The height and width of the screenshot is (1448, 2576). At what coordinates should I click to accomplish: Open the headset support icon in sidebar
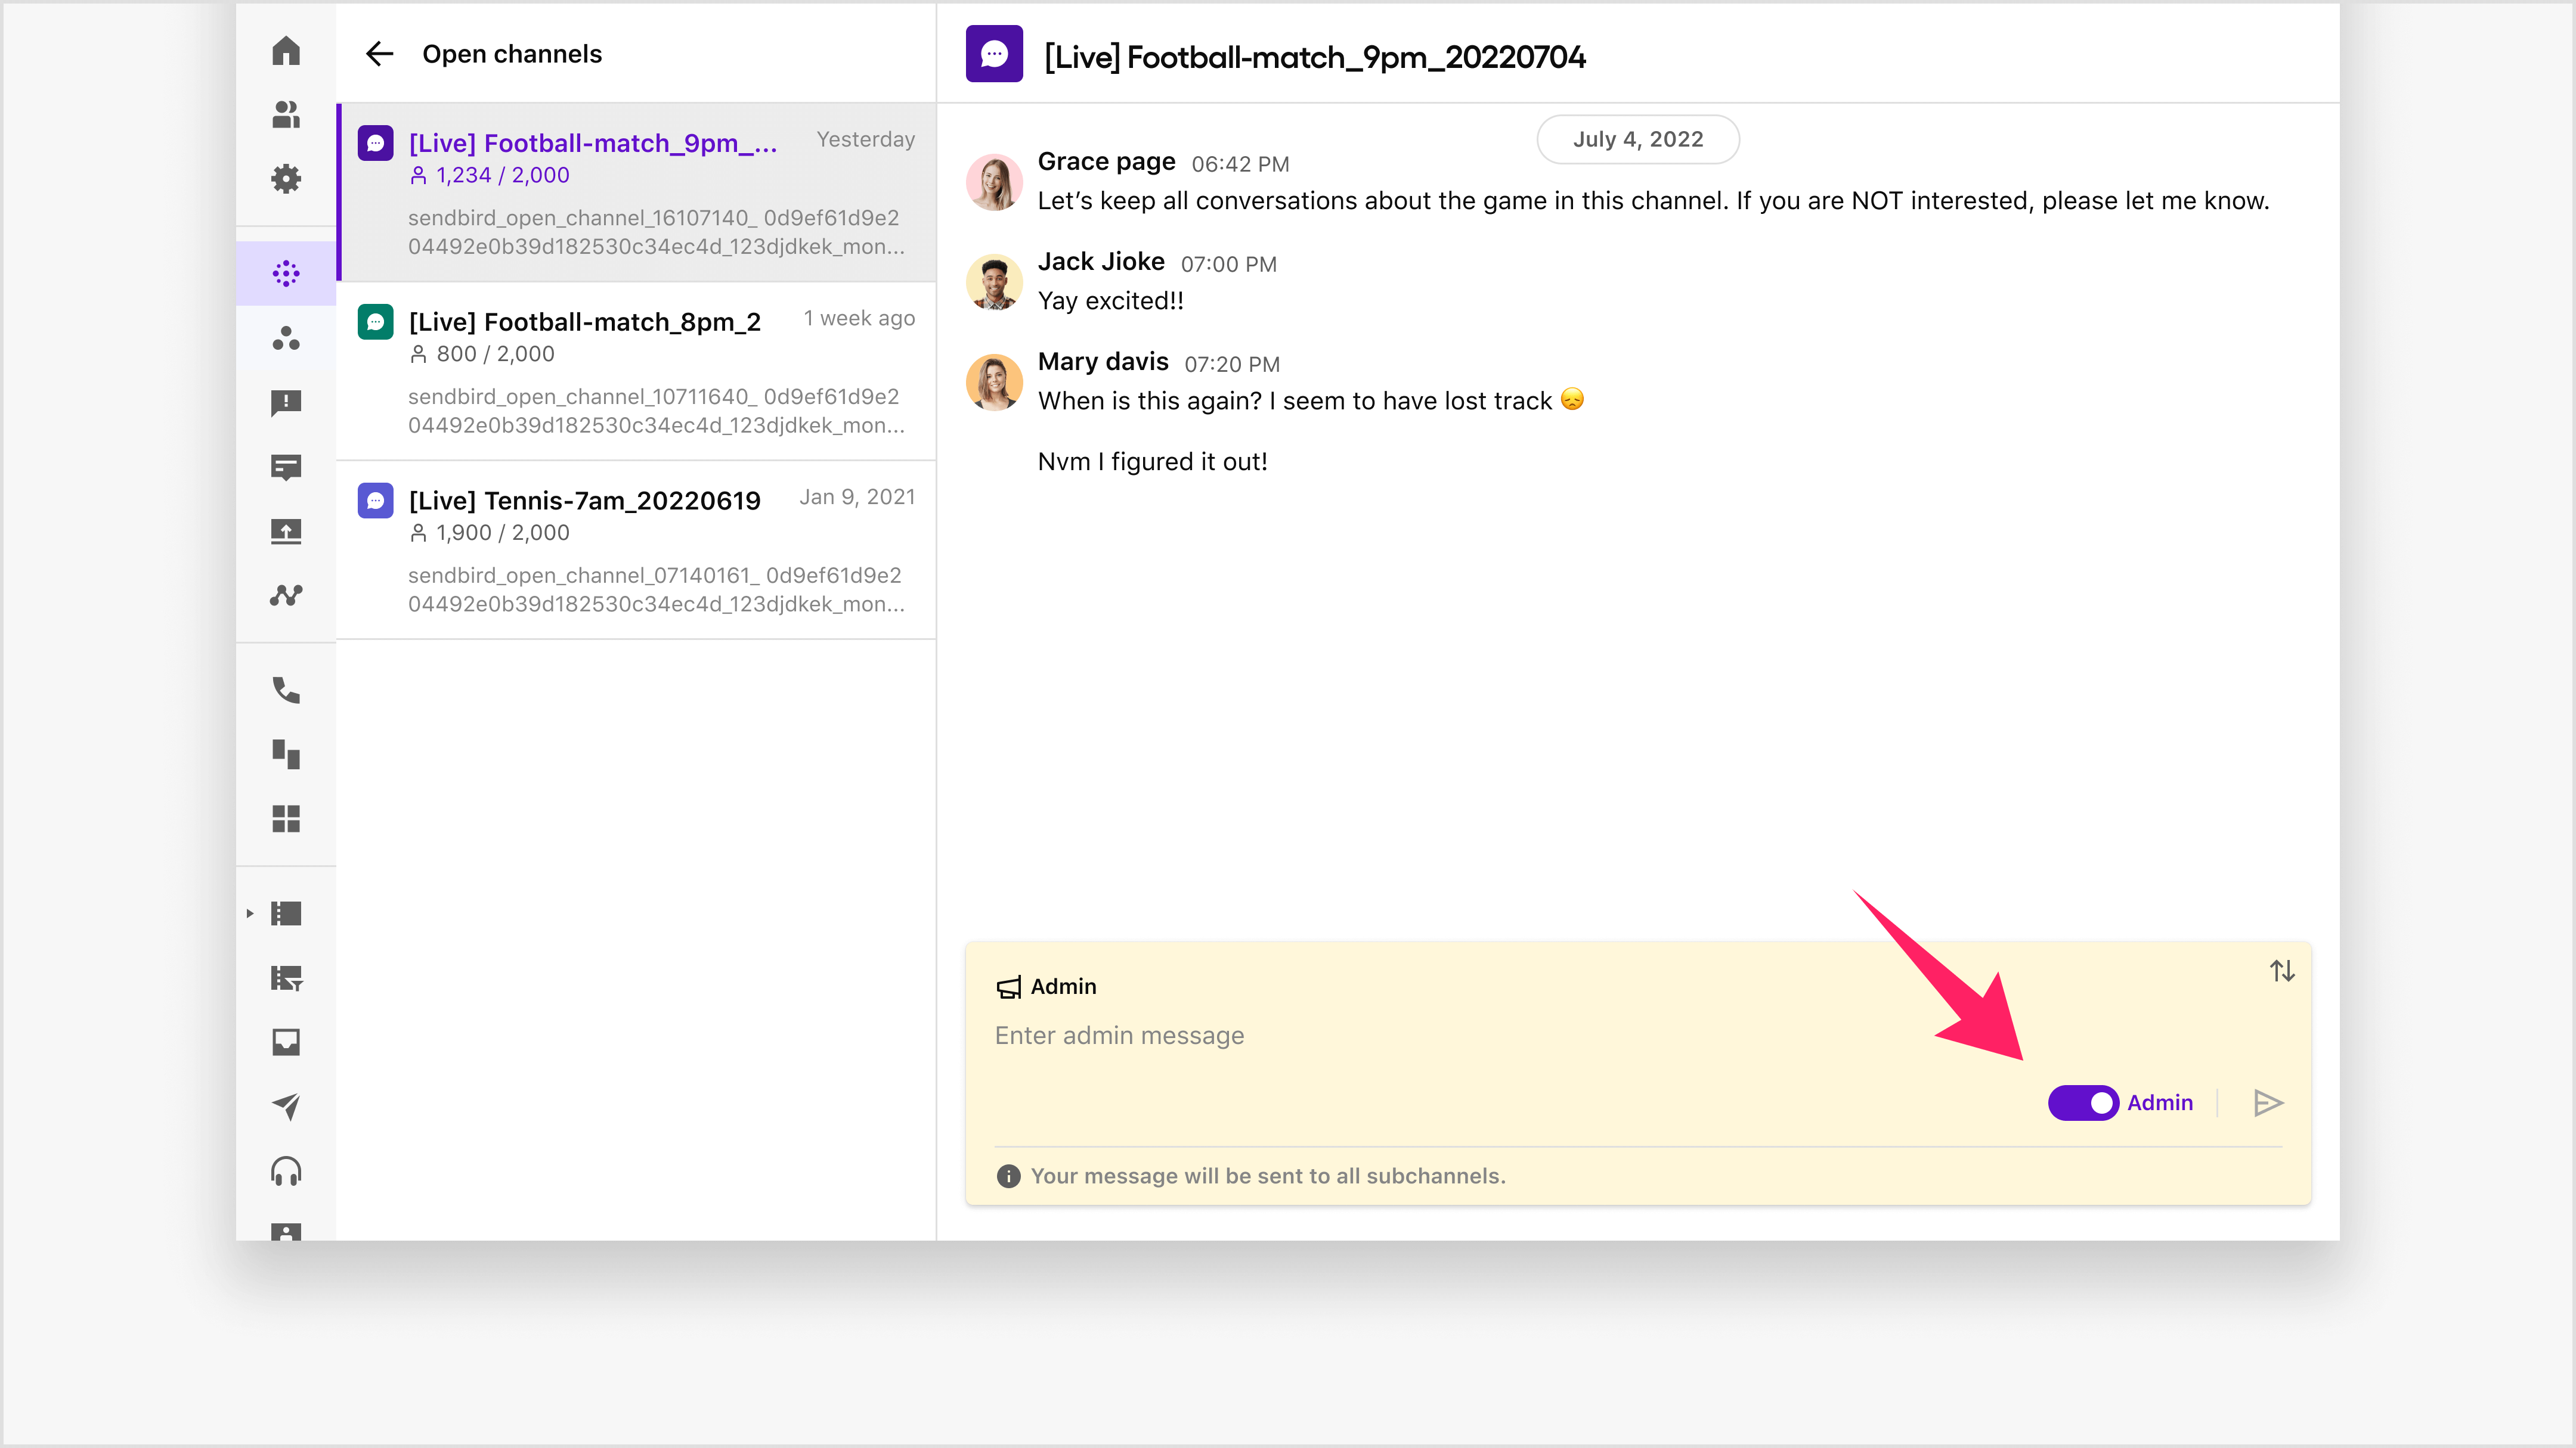pyautogui.click(x=286, y=1171)
